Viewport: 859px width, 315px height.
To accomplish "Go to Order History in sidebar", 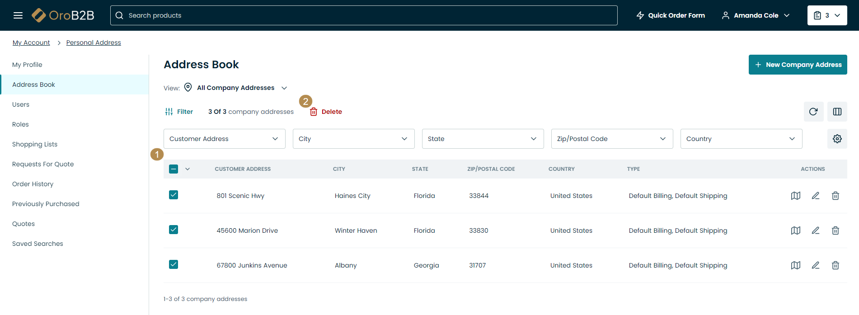I will point(33,184).
